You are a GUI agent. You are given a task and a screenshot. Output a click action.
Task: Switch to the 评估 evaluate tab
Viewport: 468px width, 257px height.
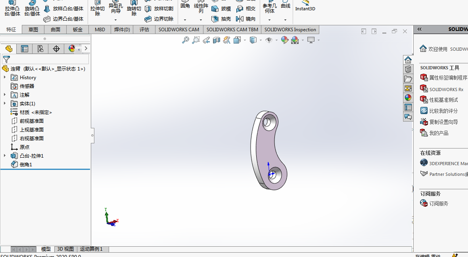tap(144, 30)
